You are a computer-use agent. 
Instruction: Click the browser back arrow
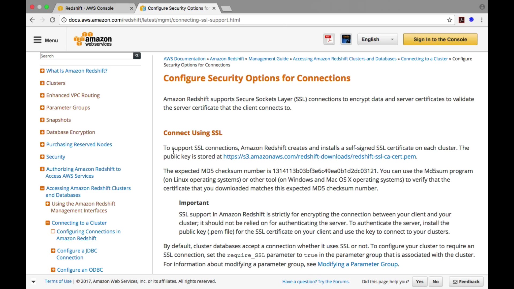pyautogui.click(x=32, y=20)
